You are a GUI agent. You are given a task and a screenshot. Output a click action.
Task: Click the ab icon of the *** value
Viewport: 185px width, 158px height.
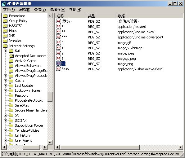click(59, 37)
